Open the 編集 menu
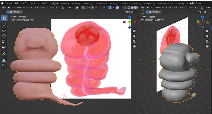 pos(16,3)
